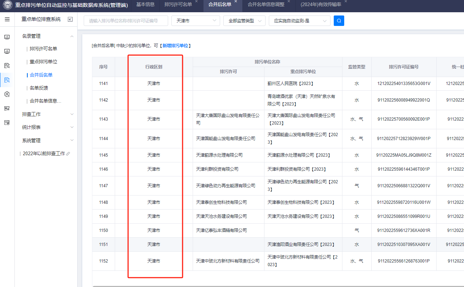Open the non-highlighted document search sidebar icon
The image size is (464, 287).
7,66
